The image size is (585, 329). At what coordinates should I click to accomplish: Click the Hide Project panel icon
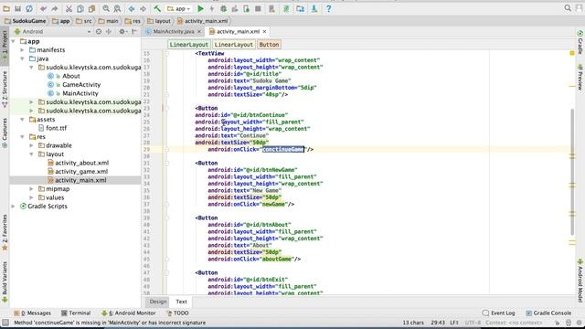[x=134, y=32]
